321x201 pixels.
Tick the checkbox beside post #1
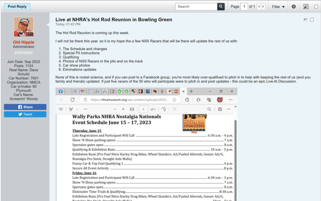[312, 20]
